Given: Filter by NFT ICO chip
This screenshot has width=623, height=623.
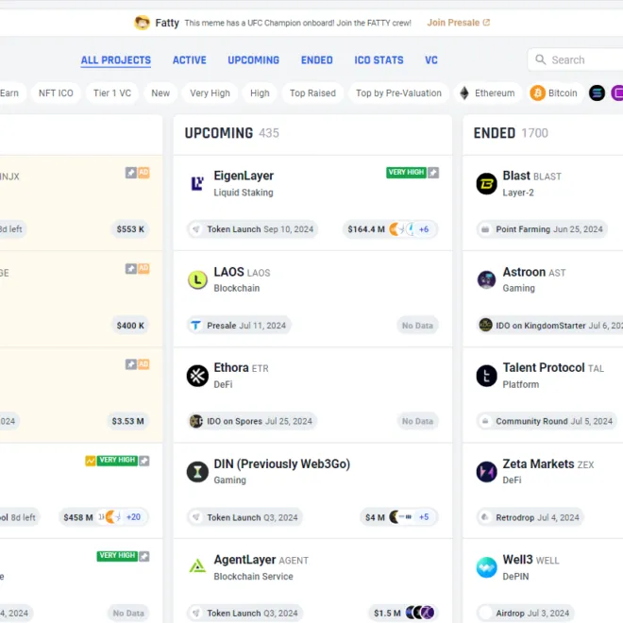Looking at the screenshot, I should click(56, 93).
